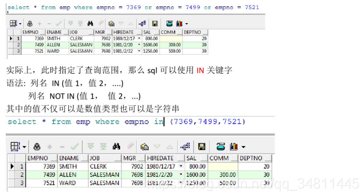This screenshot has width=364, height=196.
Task: Open the chart dropdown arrow in IN-query toolbar
Action: pos(243,147)
